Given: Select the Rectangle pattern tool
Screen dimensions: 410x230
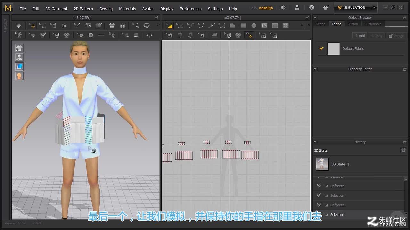Looking at the screenshot, I should coord(243,26).
